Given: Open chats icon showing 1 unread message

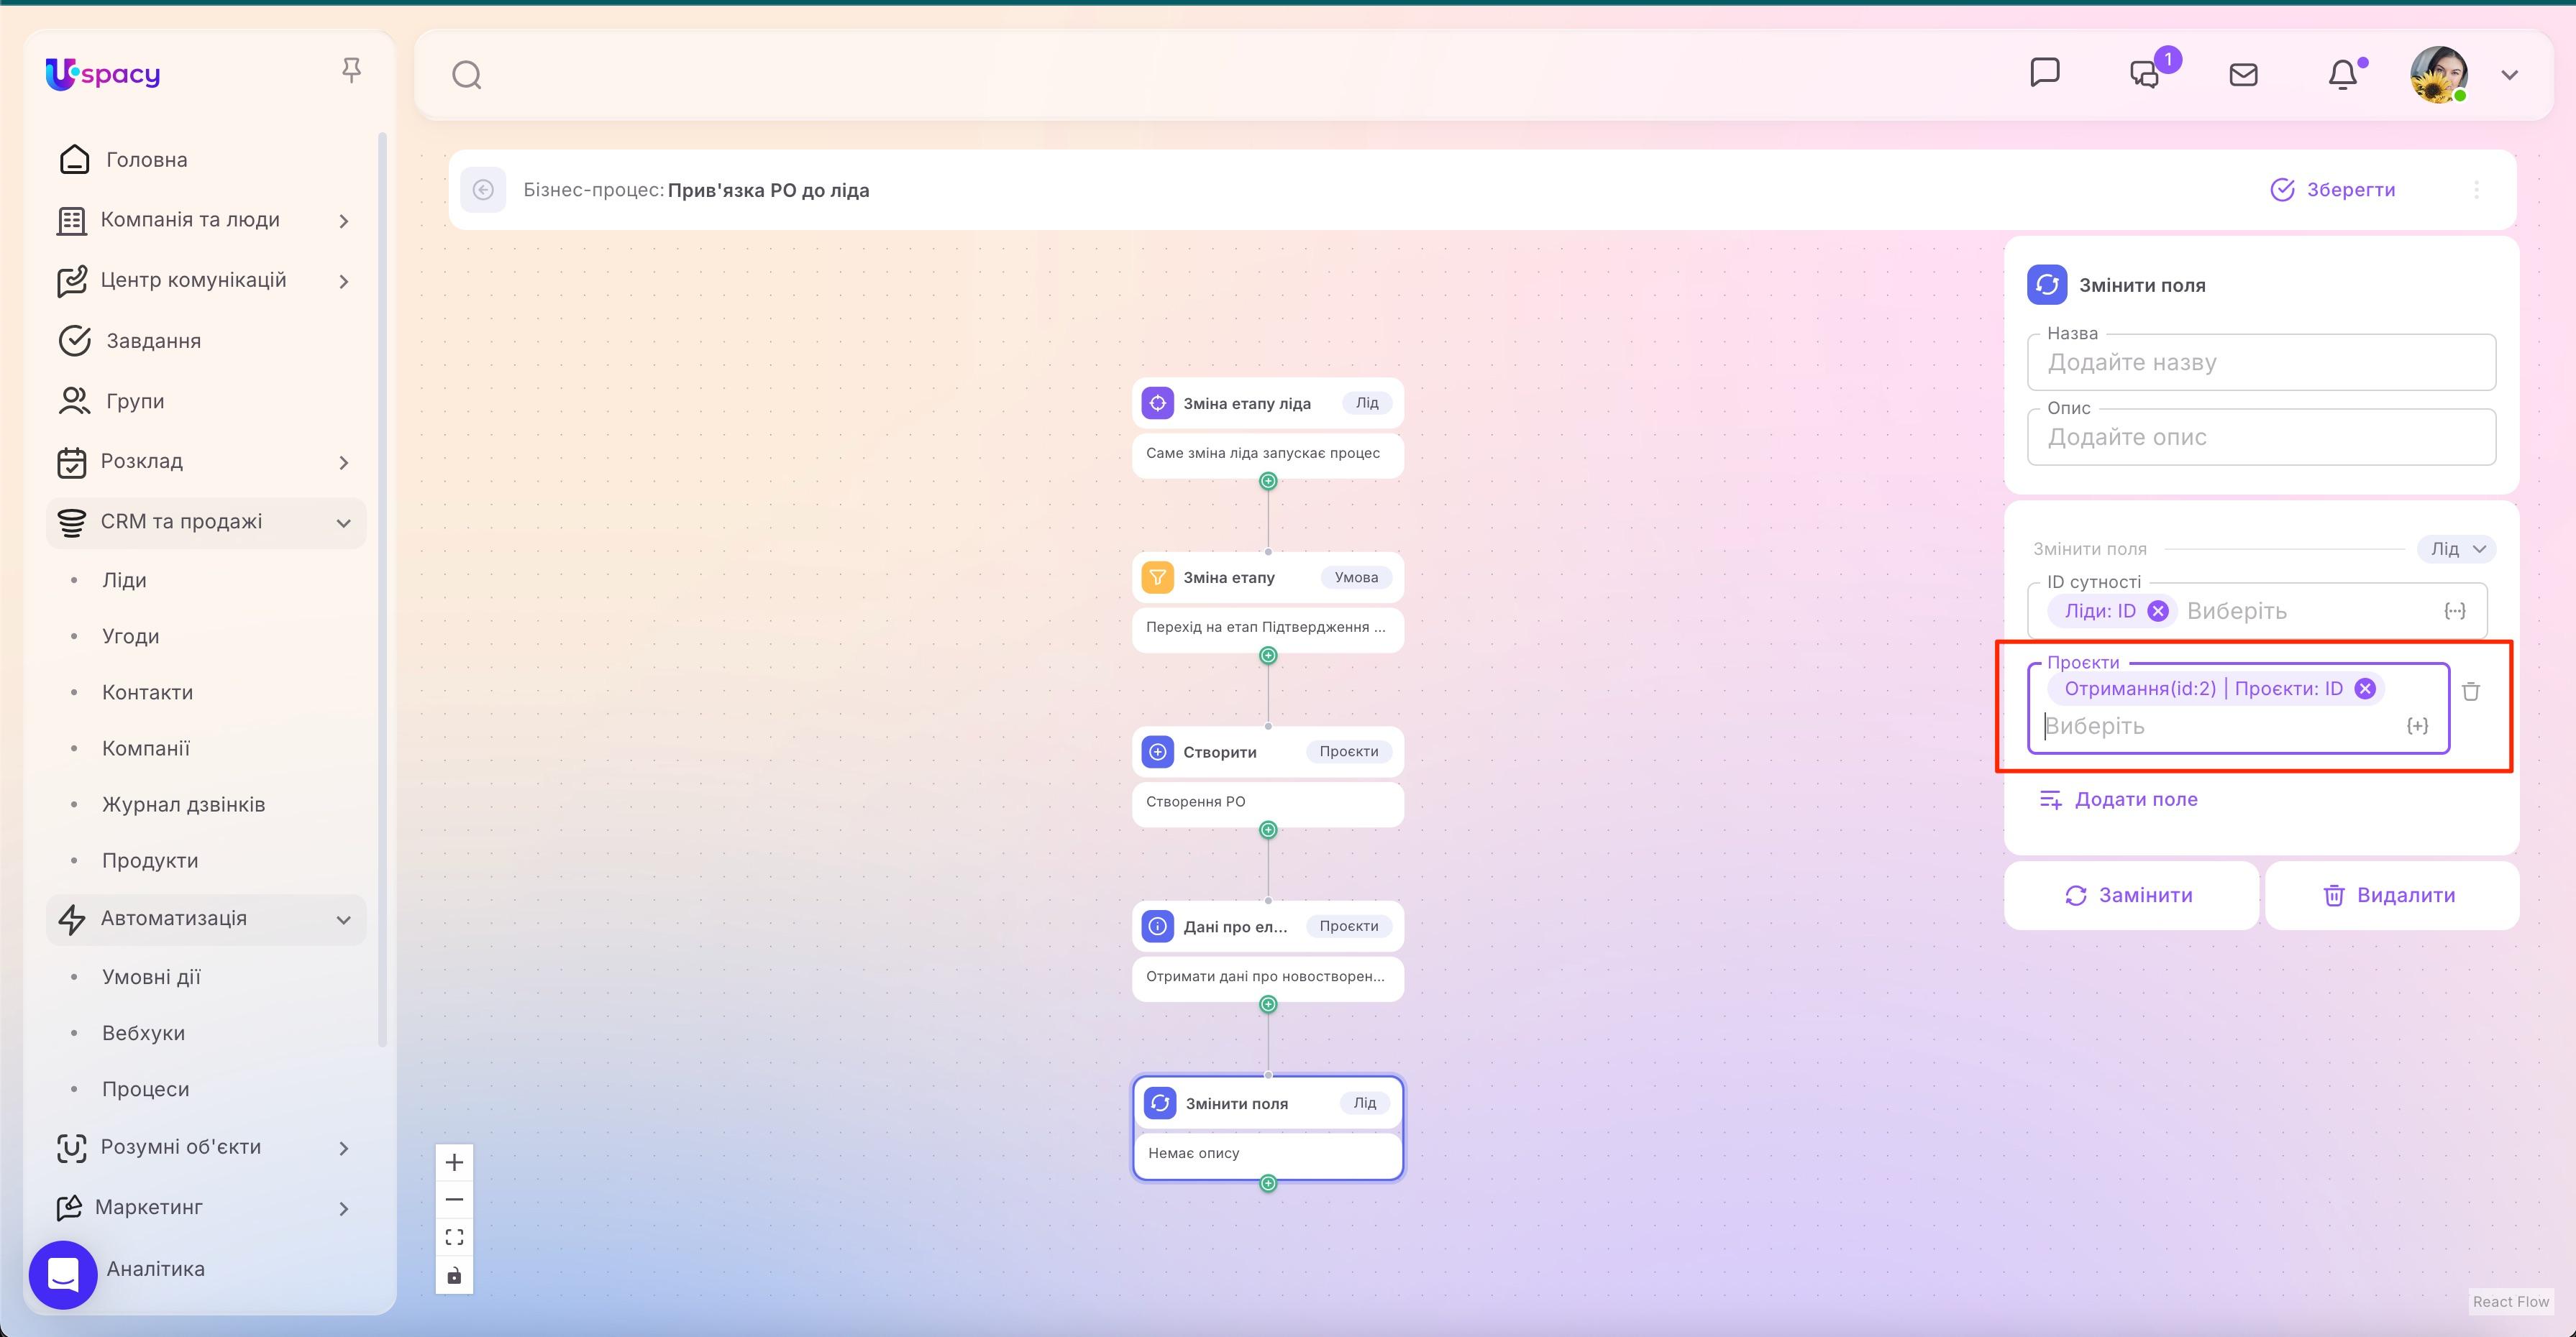Looking at the screenshot, I should point(2144,74).
